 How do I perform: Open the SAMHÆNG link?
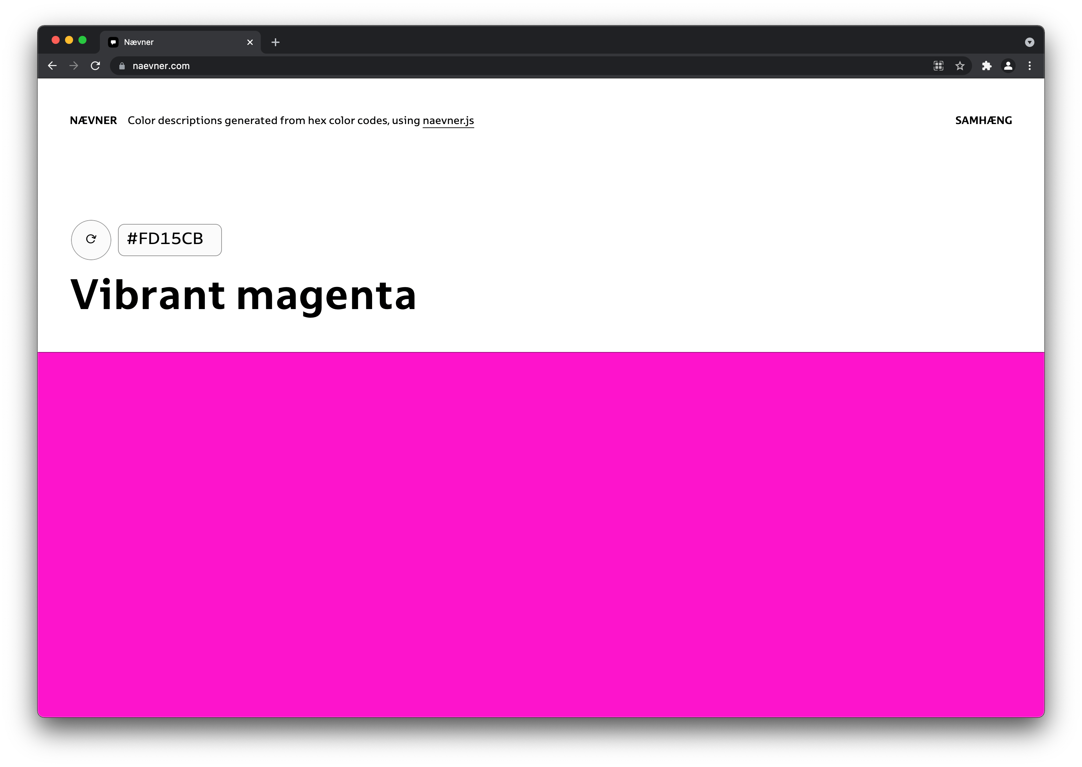(983, 120)
